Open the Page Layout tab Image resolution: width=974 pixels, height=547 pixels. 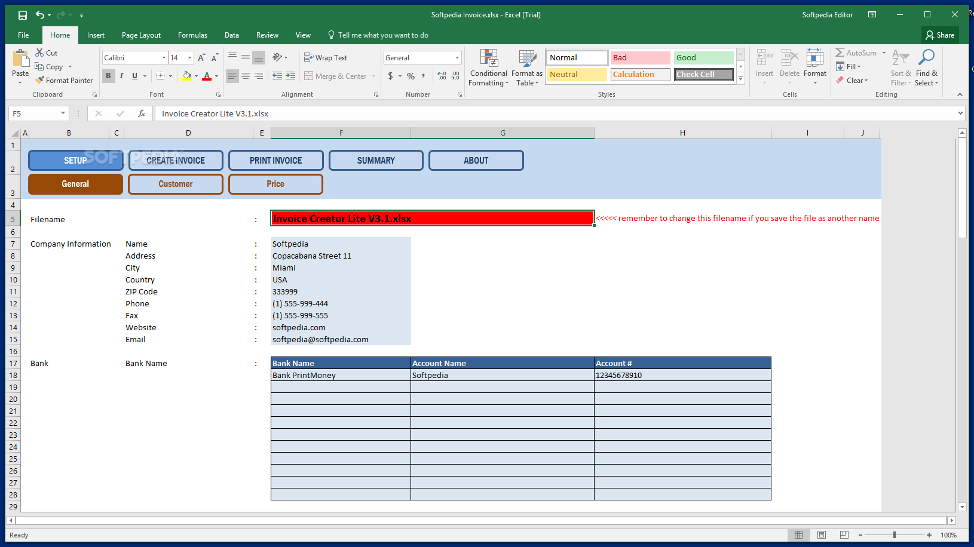[141, 35]
